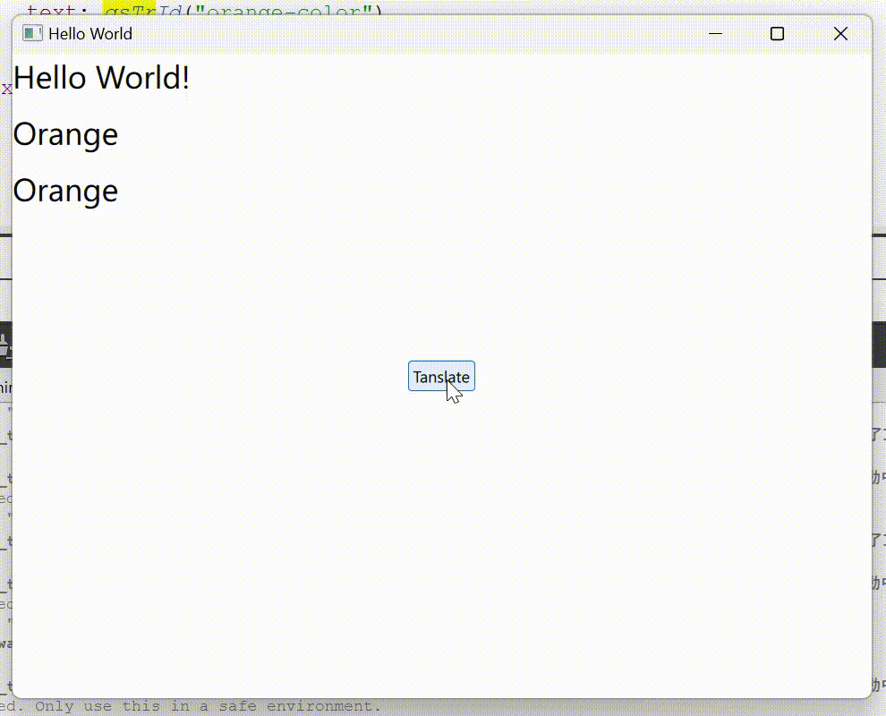
Task: Select the first Orange text label
Action: point(65,134)
